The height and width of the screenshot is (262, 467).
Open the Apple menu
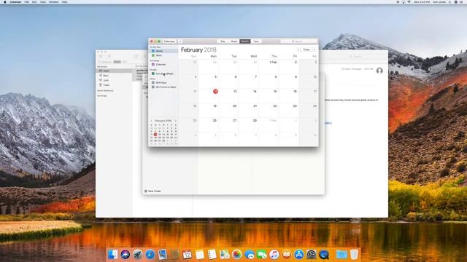tap(5, 1)
